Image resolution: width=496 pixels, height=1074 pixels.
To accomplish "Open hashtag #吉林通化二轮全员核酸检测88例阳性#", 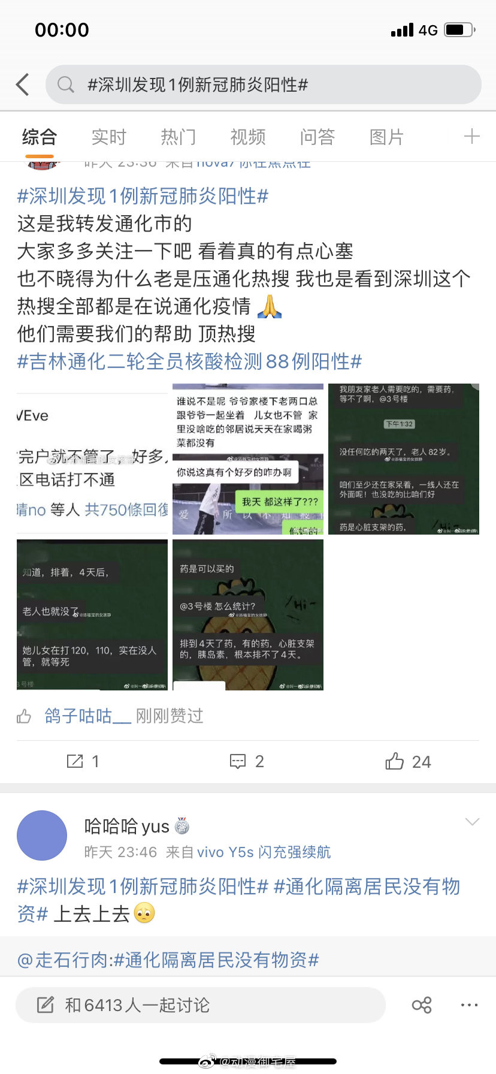I will (x=190, y=361).
